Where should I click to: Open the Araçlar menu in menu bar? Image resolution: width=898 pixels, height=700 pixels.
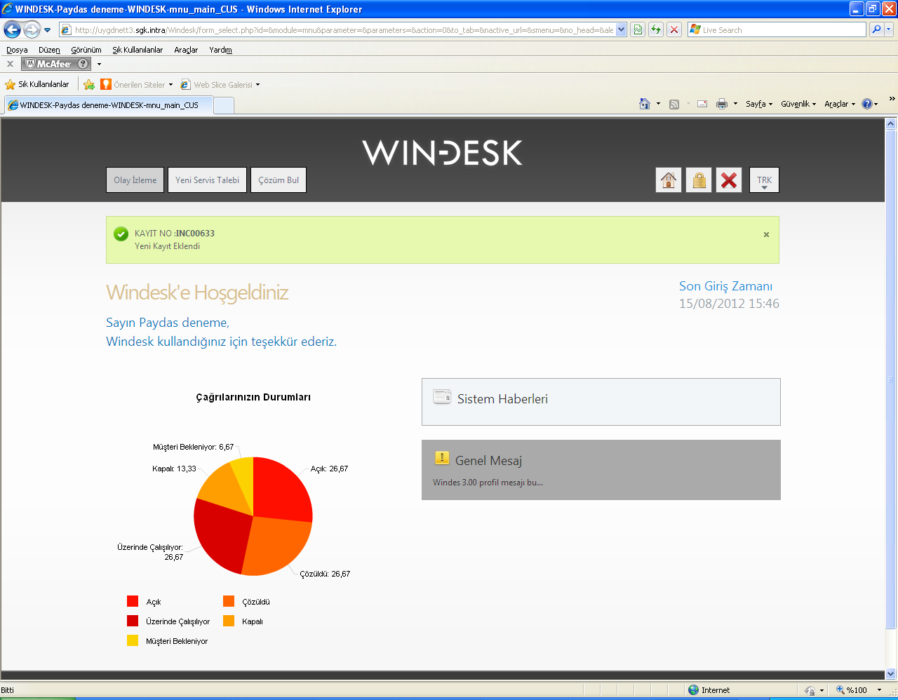click(186, 50)
